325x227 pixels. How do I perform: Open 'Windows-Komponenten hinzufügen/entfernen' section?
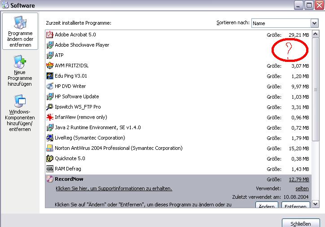pyautogui.click(x=20, y=113)
